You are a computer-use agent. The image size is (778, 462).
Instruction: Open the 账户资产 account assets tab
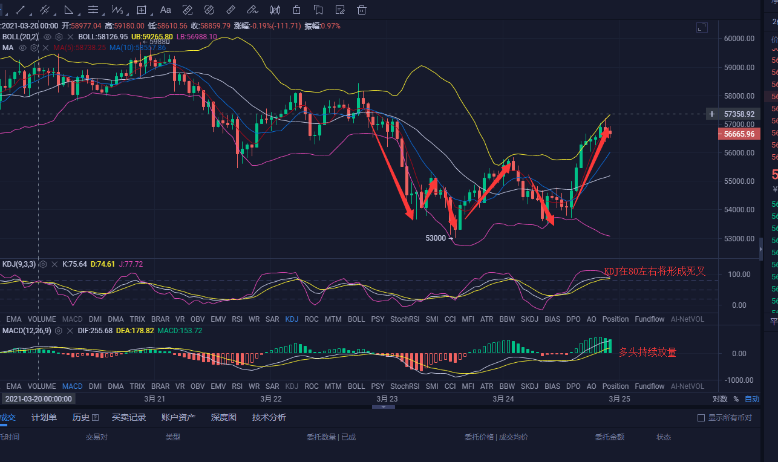(178, 417)
